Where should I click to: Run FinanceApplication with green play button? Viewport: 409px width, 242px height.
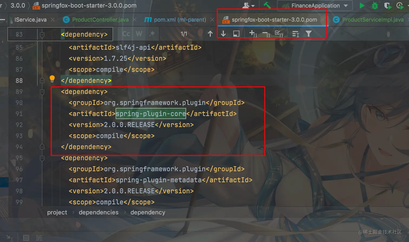[x=362, y=5]
